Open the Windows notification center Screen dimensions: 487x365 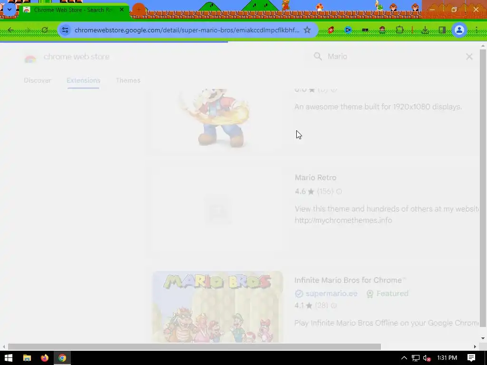(x=471, y=358)
